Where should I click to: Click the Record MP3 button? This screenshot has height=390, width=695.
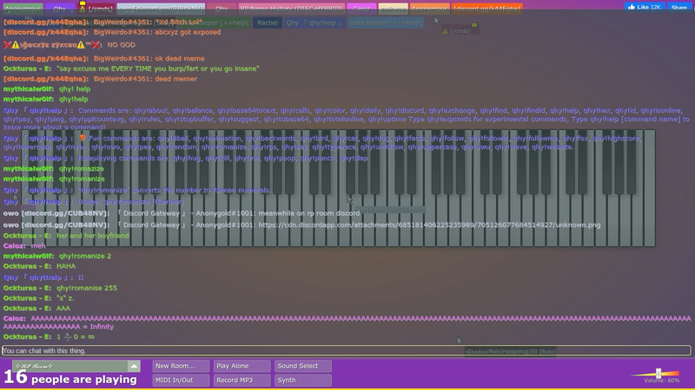click(x=242, y=380)
